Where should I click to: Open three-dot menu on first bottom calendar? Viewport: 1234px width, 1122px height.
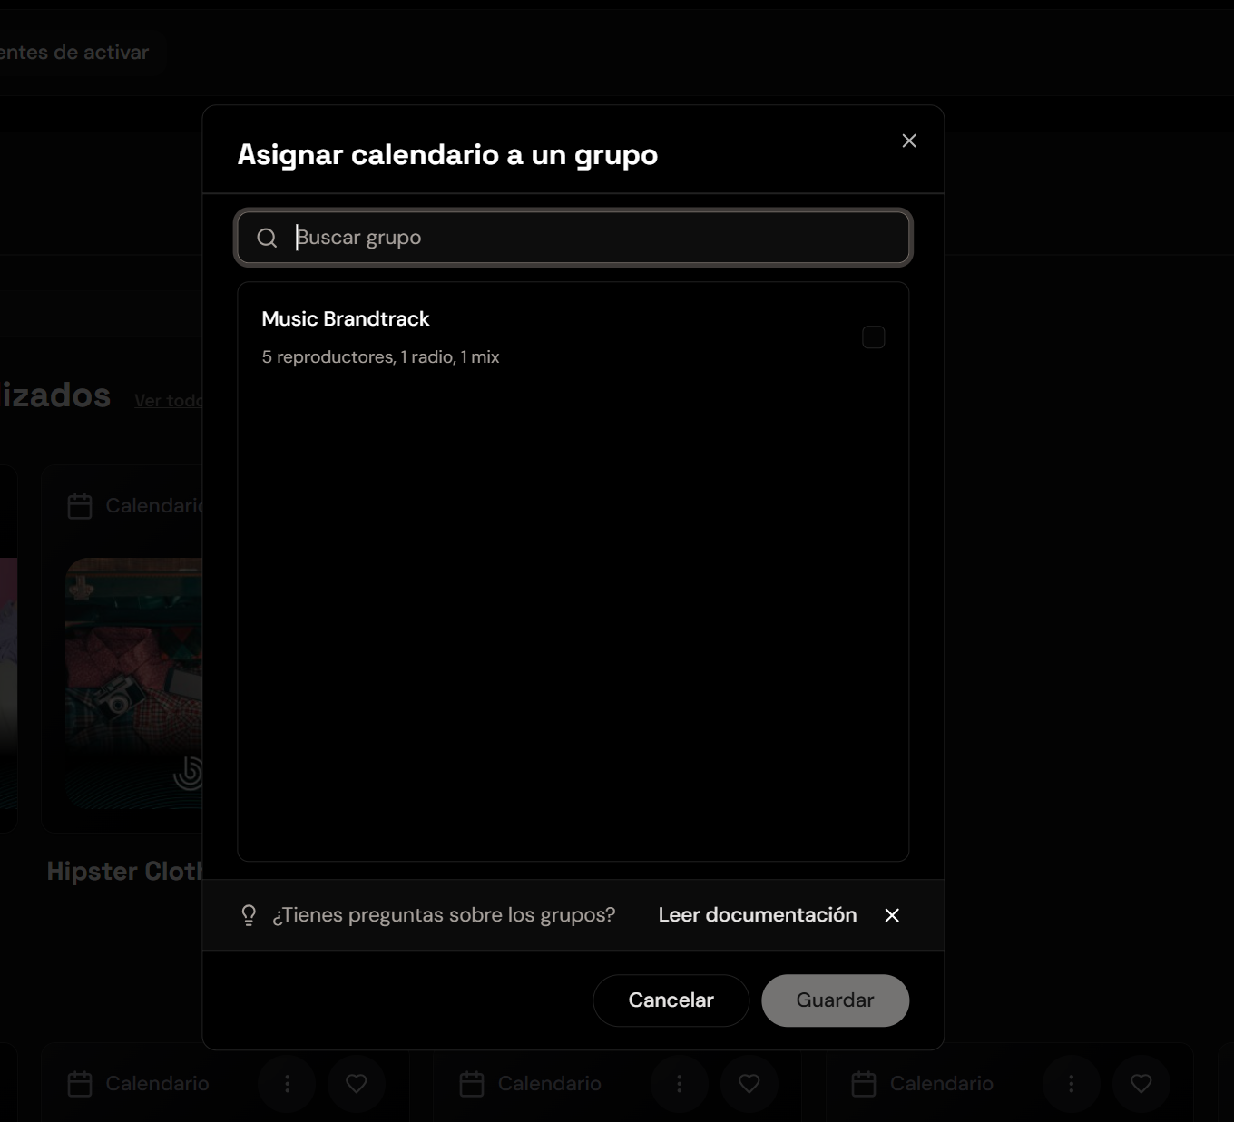click(287, 1083)
